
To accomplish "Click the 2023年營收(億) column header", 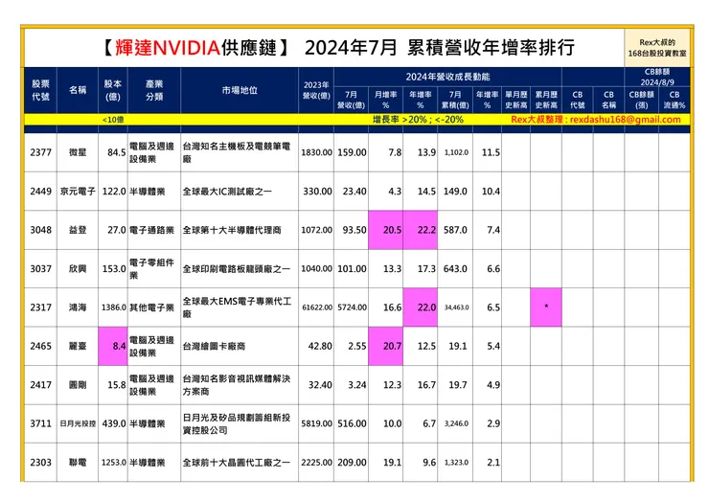I will click(316, 90).
